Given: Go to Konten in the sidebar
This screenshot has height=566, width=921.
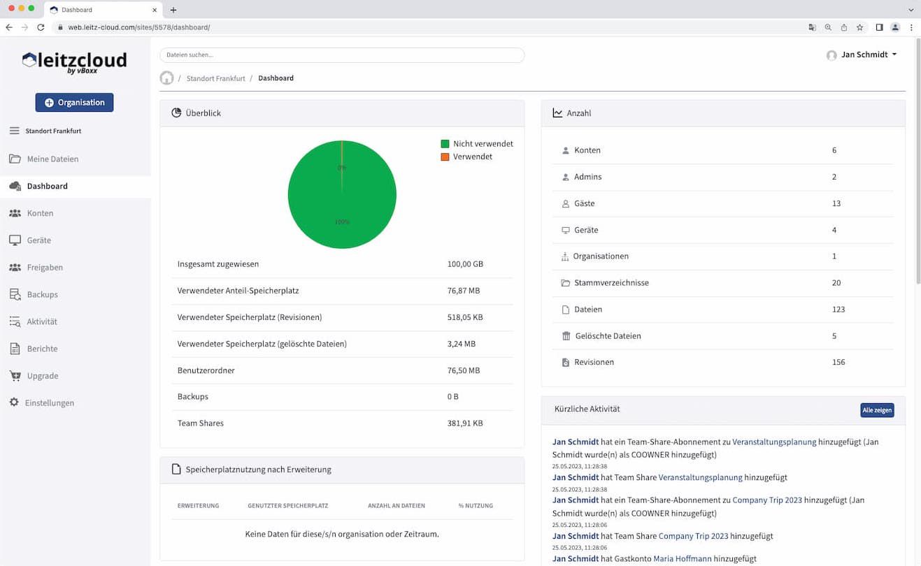Looking at the screenshot, I should (40, 213).
